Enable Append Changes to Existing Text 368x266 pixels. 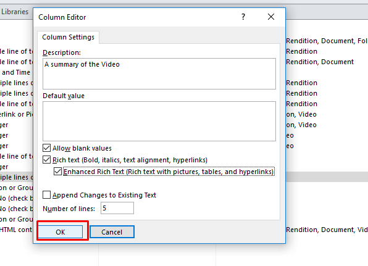point(46,195)
